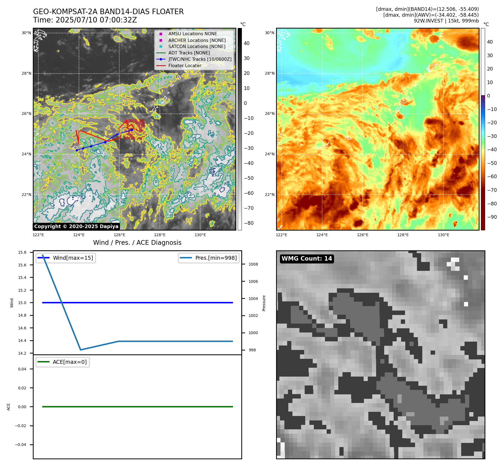Image resolution: width=504 pixels, height=469 pixels.
Task: Click the '22°N' latitude label of right map
Action: pos(270,195)
